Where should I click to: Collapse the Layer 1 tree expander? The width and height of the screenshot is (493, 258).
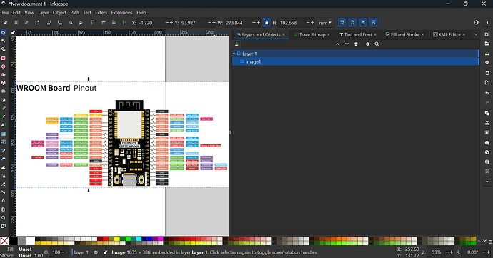[234, 54]
